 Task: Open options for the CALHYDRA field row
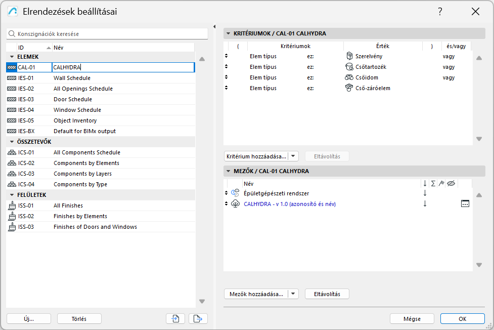pyautogui.click(x=465, y=203)
